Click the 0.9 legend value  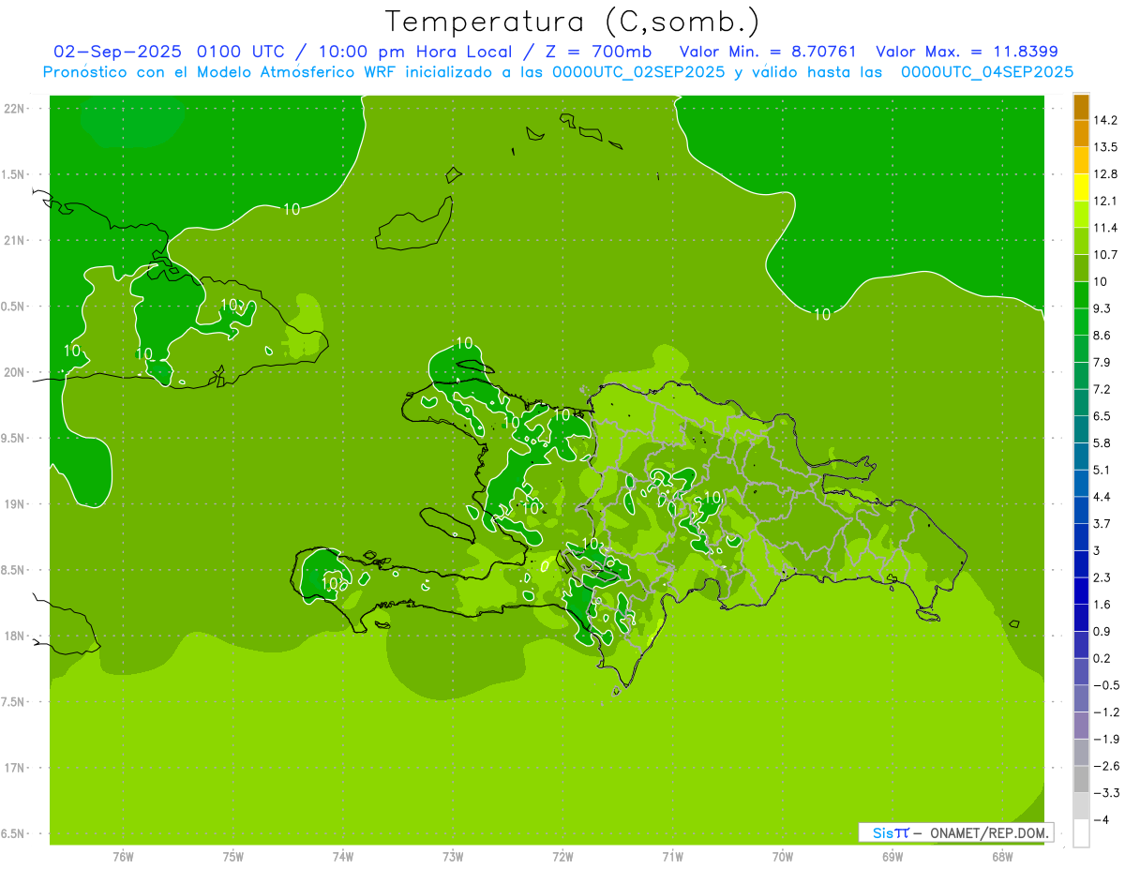(x=1102, y=631)
